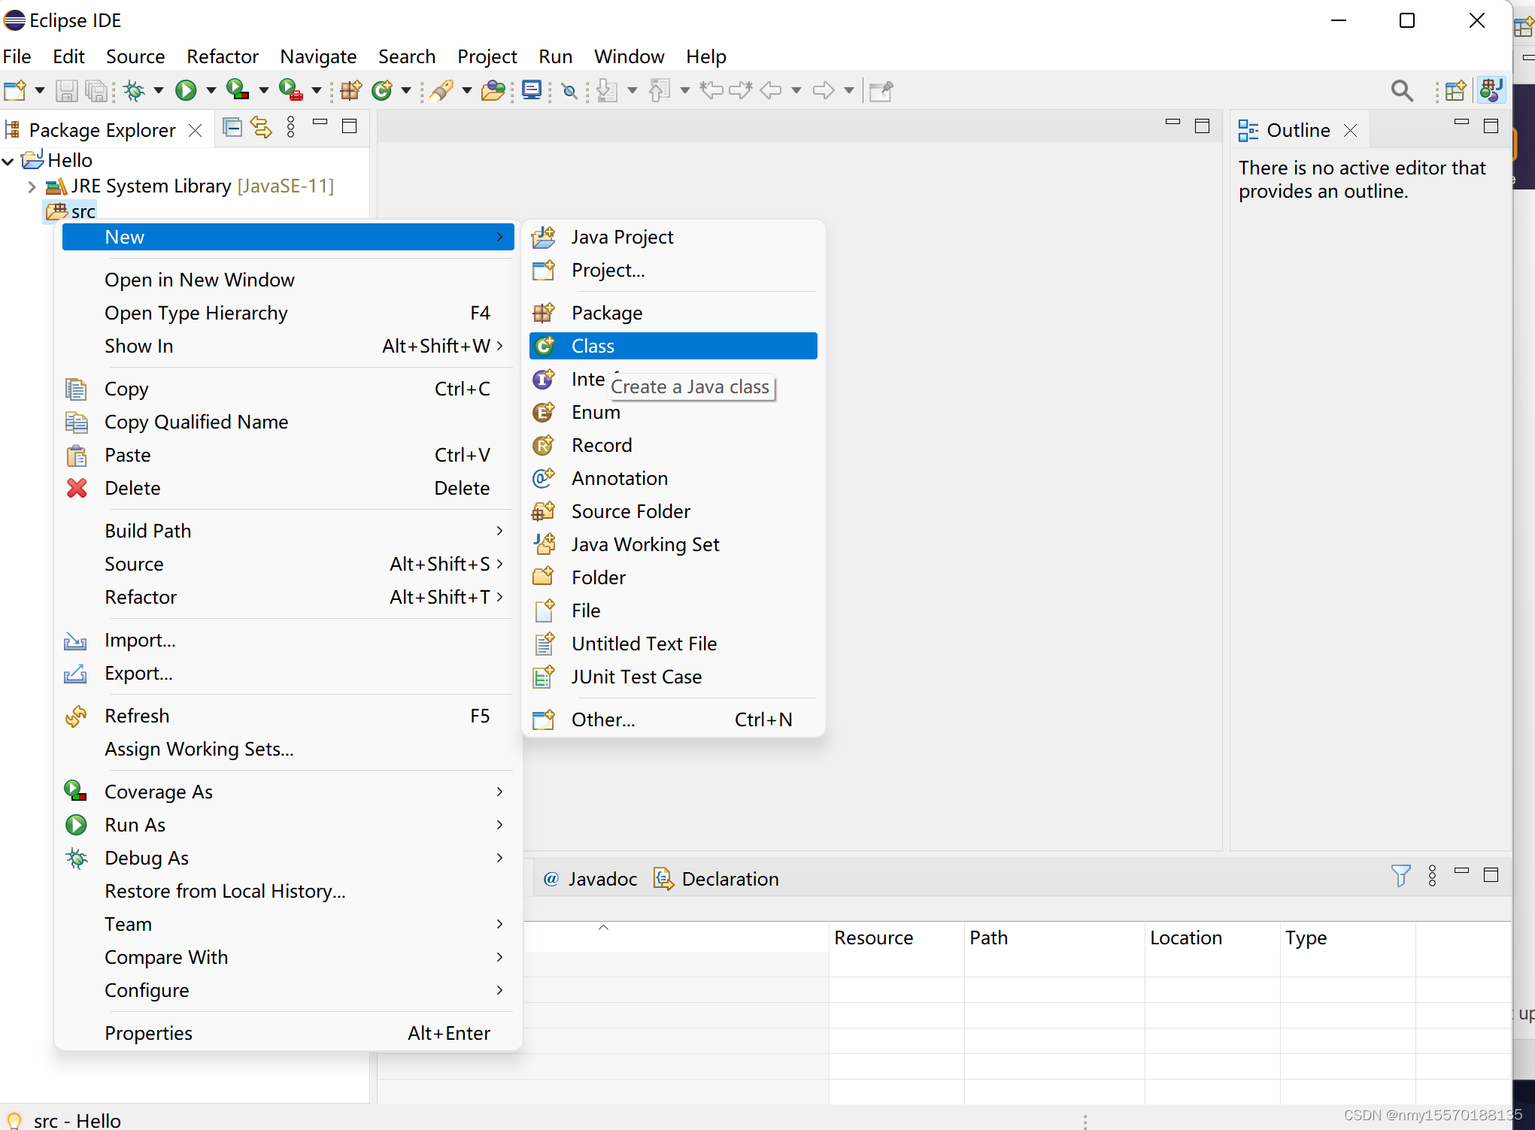Click the Run green play toolbar icon
Viewport: 1535px width, 1130px height.
[x=185, y=91]
